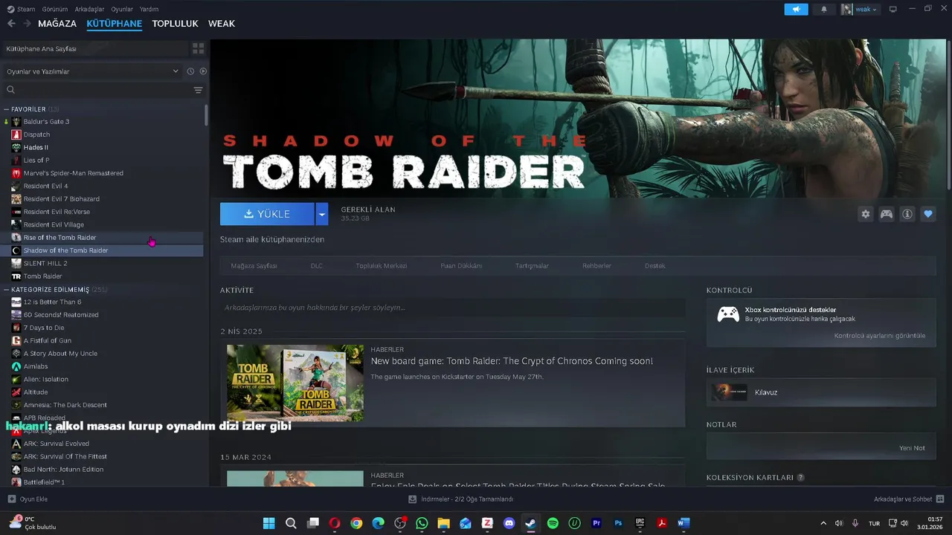
Task: Expand install options arrow beside YÜKLE
Action: click(321, 214)
